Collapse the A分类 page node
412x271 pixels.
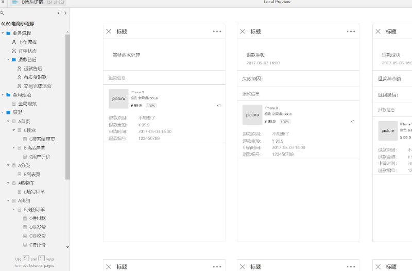pos(8,165)
